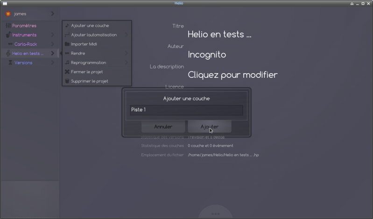Click the music notes icon beside Reprogrammation
This screenshot has height=219, width=373.
[x=67, y=62]
